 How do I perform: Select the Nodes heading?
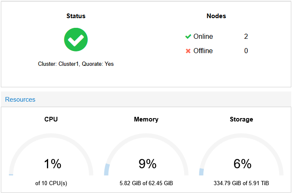coord(216,16)
